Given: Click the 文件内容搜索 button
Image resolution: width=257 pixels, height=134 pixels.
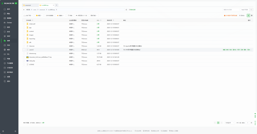Looking at the screenshot, I should tap(49, 15).
